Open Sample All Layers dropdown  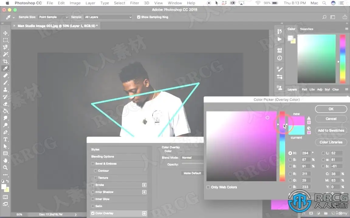pos(108,17)
